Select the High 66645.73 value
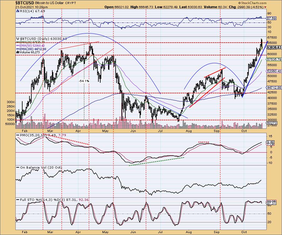 click(141, 7)
